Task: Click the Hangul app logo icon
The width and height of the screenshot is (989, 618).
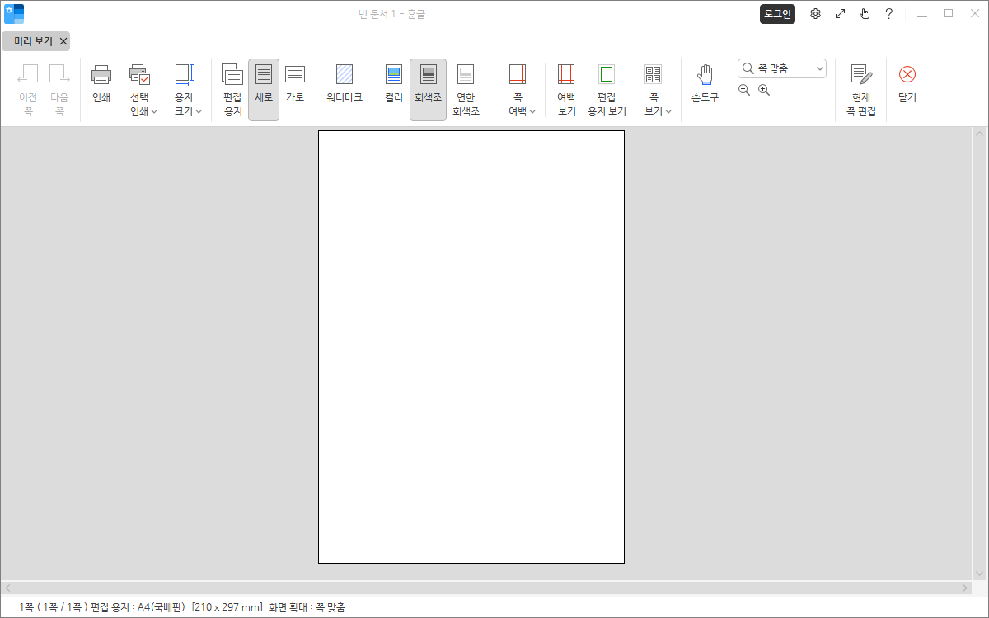Action: (14, 13)
